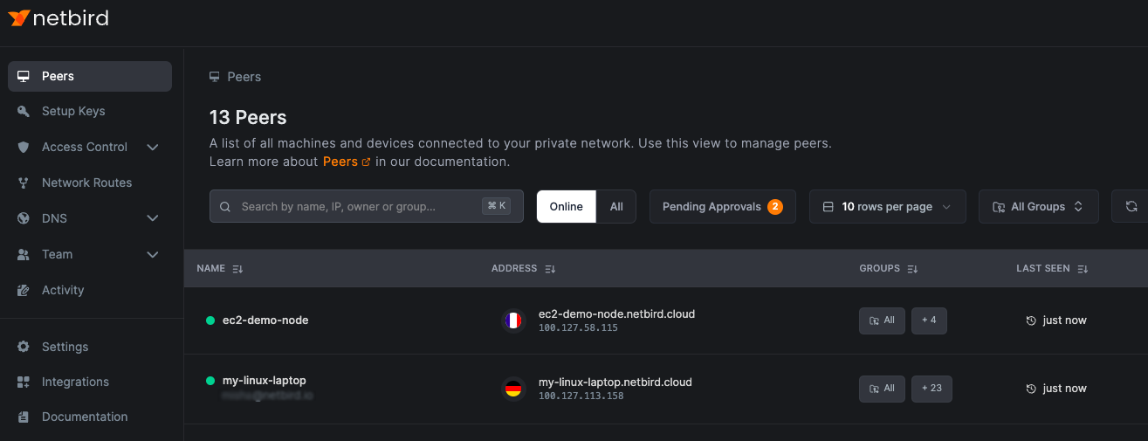
Task: Sort by Address column icon
Action: click(550, 269)
